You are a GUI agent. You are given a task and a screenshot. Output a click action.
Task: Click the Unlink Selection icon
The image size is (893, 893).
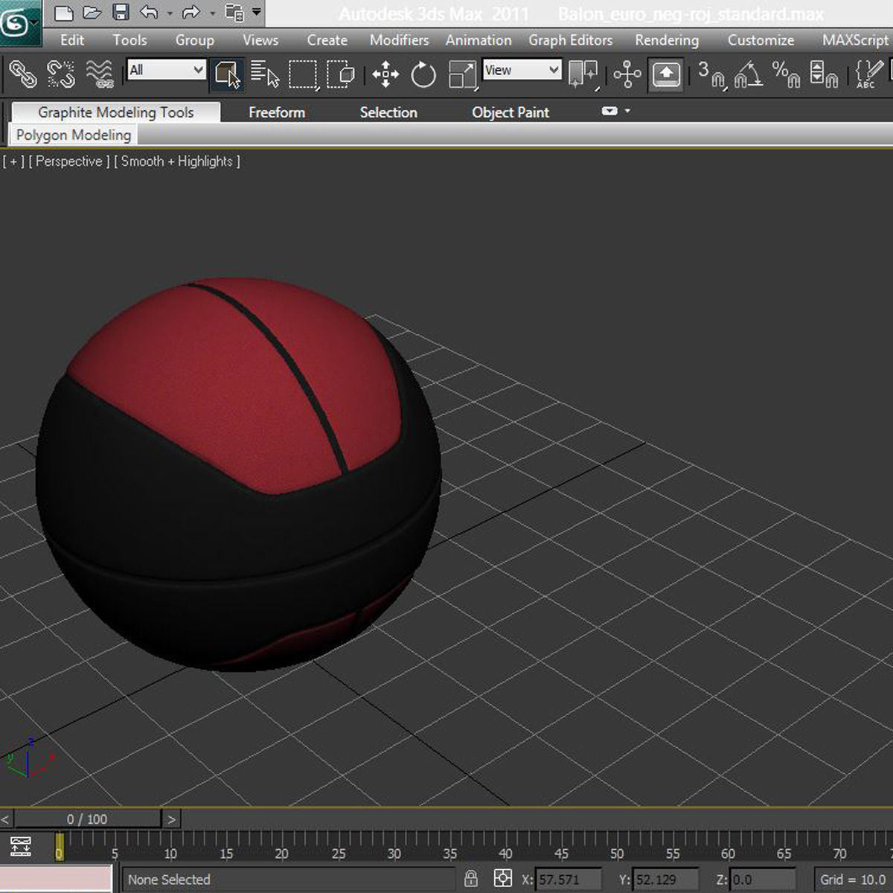61,74
